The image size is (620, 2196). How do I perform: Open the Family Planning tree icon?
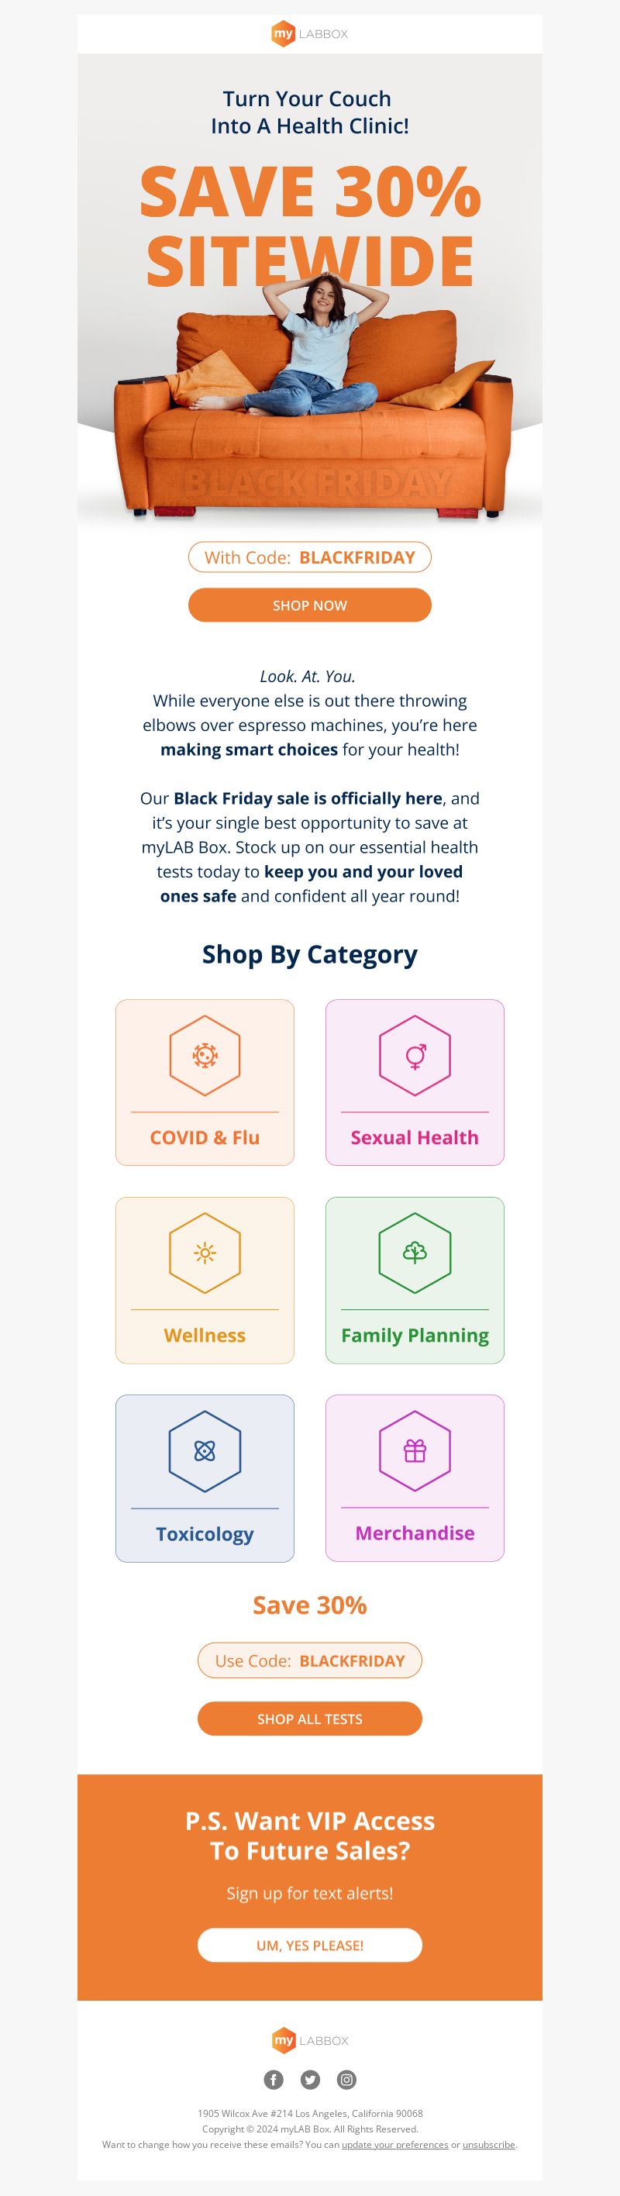[415, 1253]
